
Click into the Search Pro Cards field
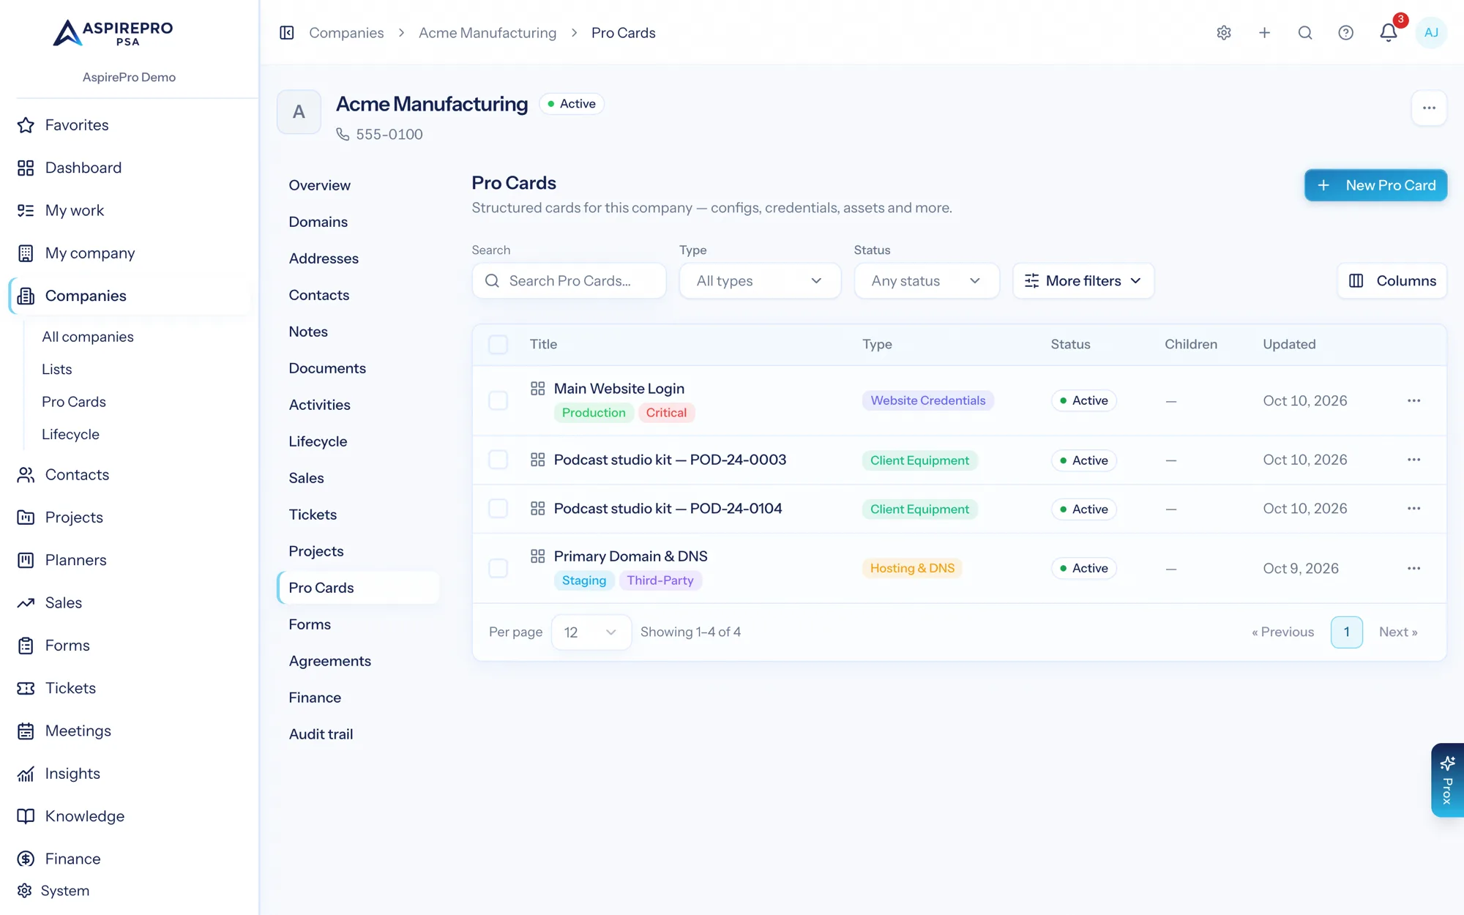pos(569,281)
